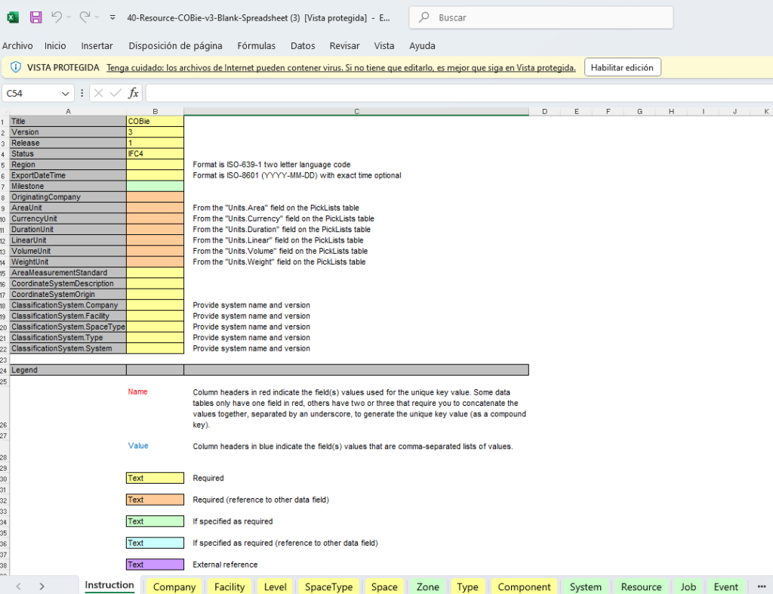Click the protected view warning link
Screen dimensions: 773x594
coord(340,67)
